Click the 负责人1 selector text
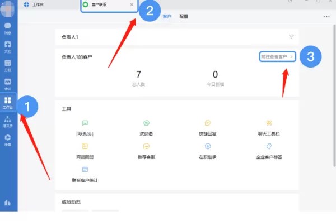This screenshot has height=221, width=336. pyautogui.click(x=70, y=37)
